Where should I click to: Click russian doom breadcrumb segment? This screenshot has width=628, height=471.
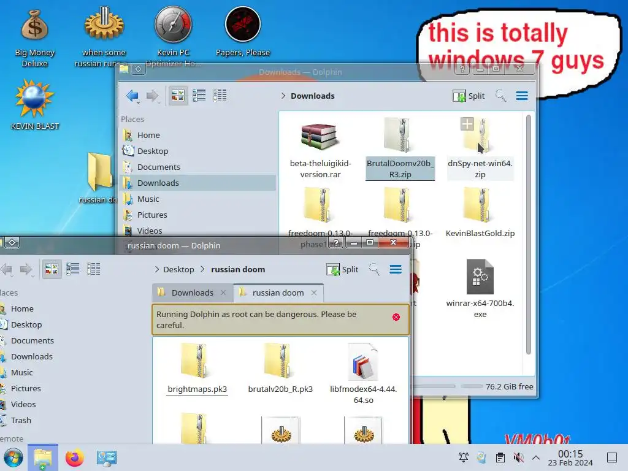(x=238, y=270)
